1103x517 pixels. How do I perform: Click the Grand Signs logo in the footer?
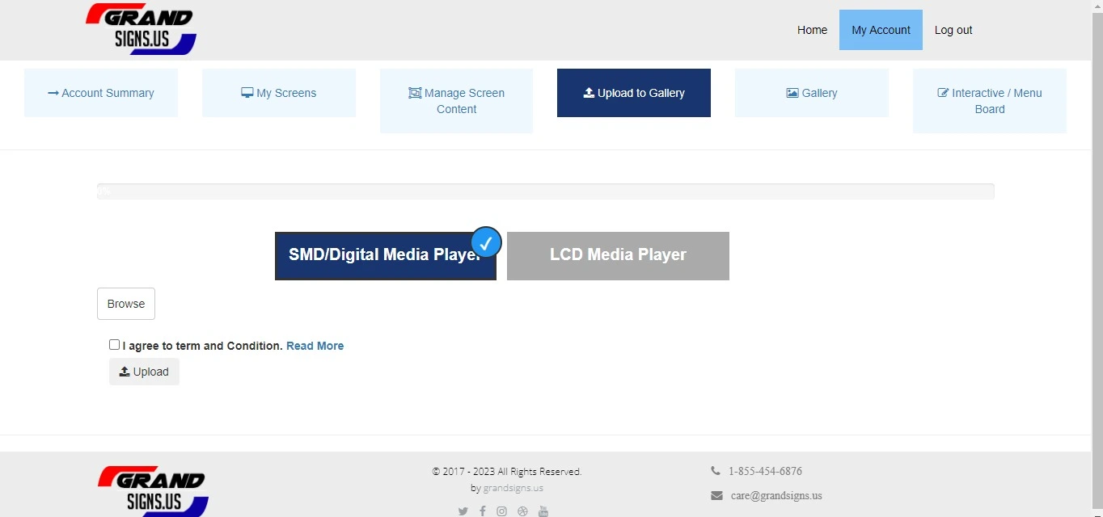(x=153, y=491)
